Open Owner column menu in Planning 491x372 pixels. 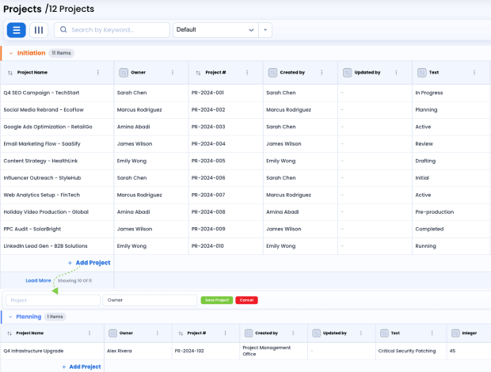(x=157, y=333)
